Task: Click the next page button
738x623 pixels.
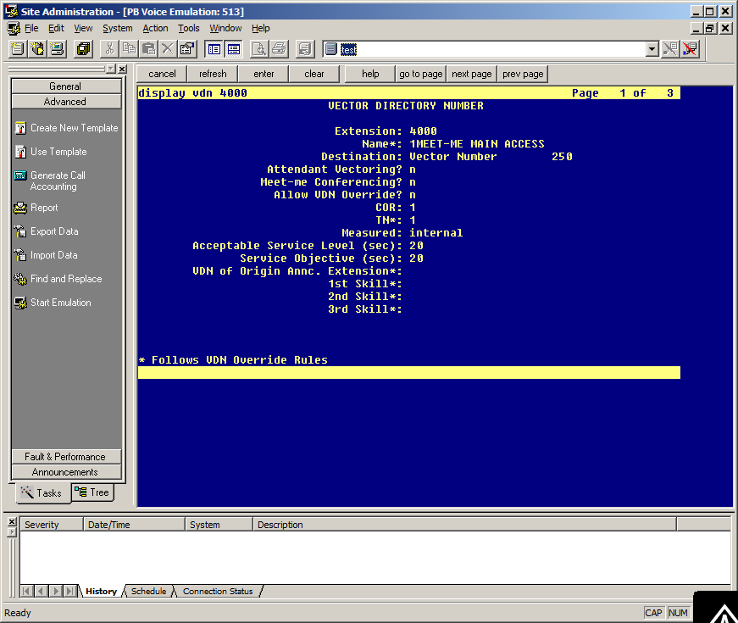Action: coord(471,74)
